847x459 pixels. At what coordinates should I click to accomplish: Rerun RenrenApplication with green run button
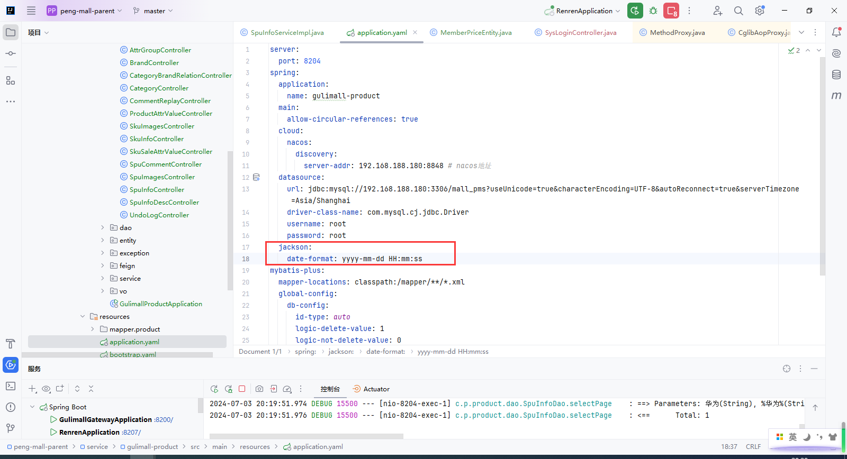pyautogui.click(x=635, y=11)
